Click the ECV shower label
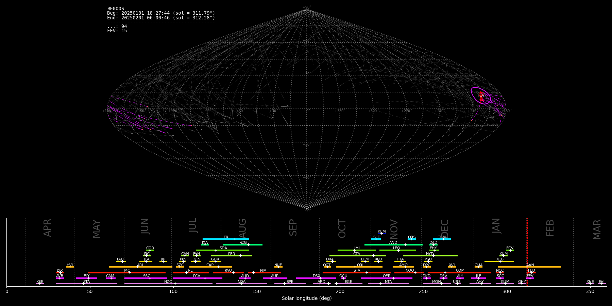 coord(510,248)
